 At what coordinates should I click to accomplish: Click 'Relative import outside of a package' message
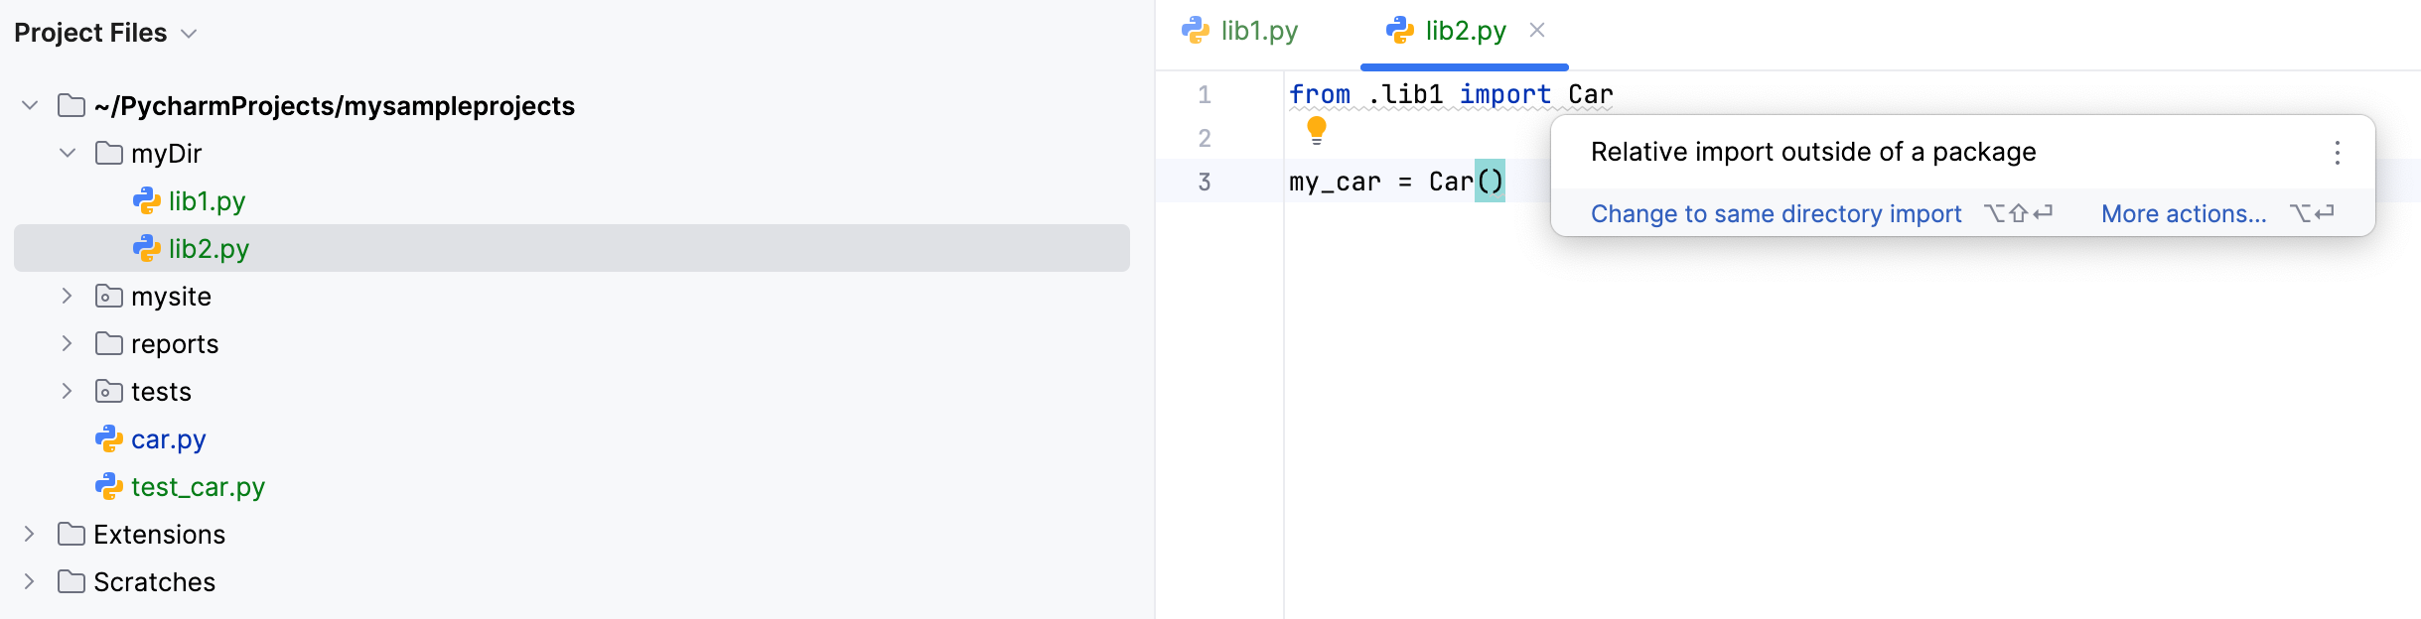[1813, 152]
